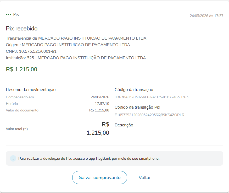Click the Transferência de MERCADO PAGO line
The height and width of the screenshot is (193, 229).
pos(76,38)
